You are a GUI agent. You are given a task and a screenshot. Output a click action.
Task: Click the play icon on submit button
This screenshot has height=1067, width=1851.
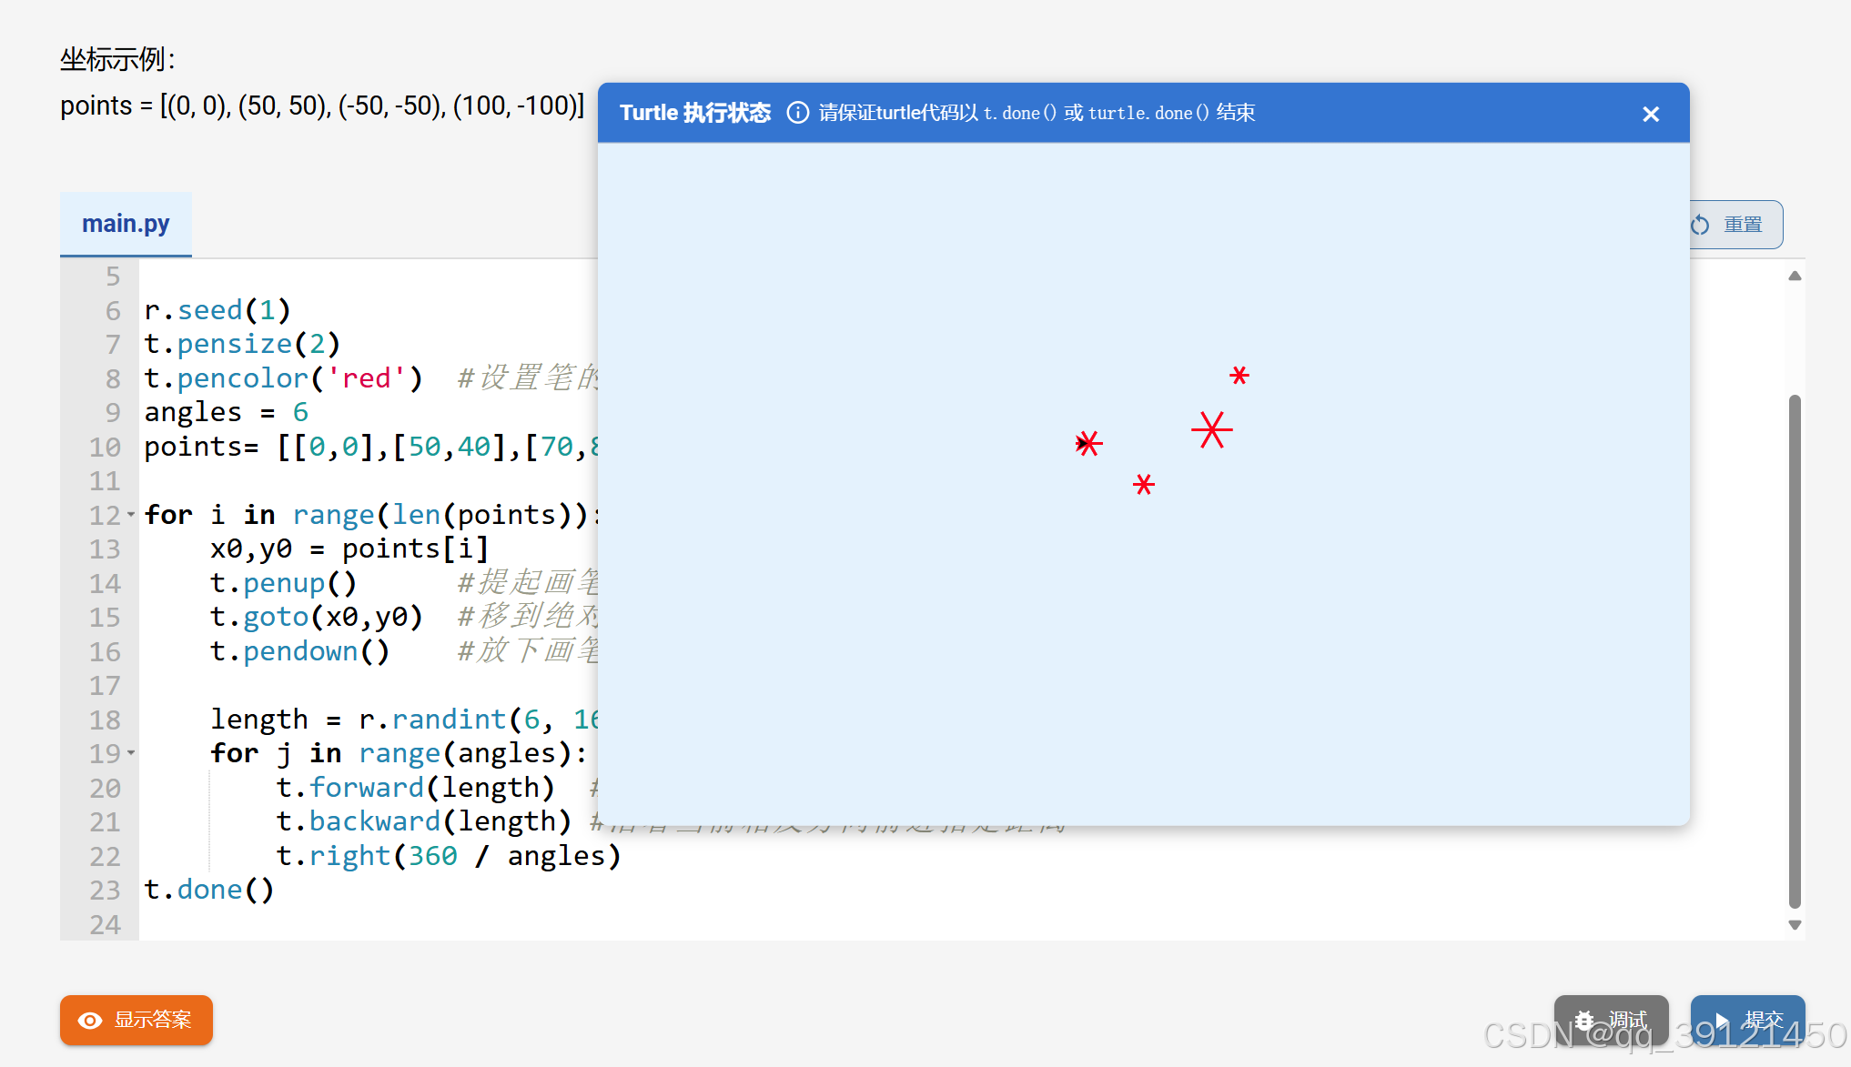point(1721,1020)
